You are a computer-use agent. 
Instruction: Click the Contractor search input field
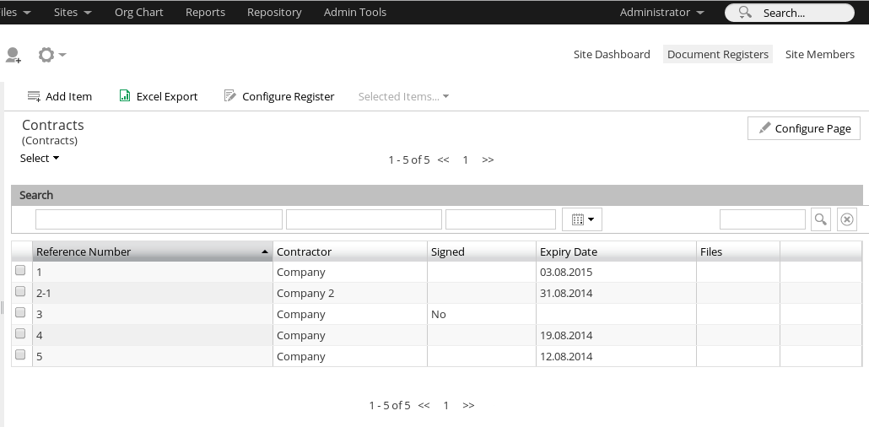[364, 219]
